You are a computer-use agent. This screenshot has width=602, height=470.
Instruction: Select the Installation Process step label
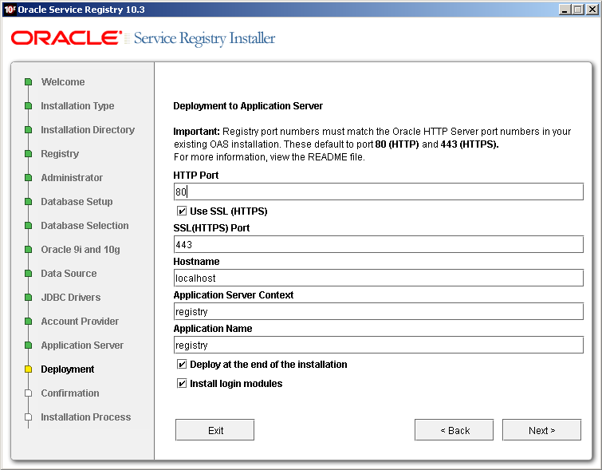pyautogui.click(x=86, y=417)
